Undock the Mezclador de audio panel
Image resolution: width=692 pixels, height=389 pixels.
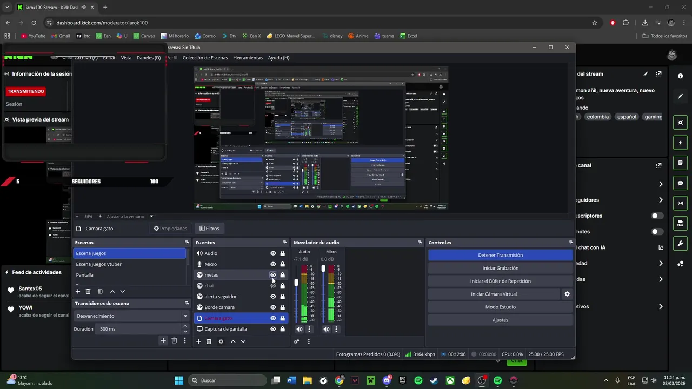click(x=420, y=243)
